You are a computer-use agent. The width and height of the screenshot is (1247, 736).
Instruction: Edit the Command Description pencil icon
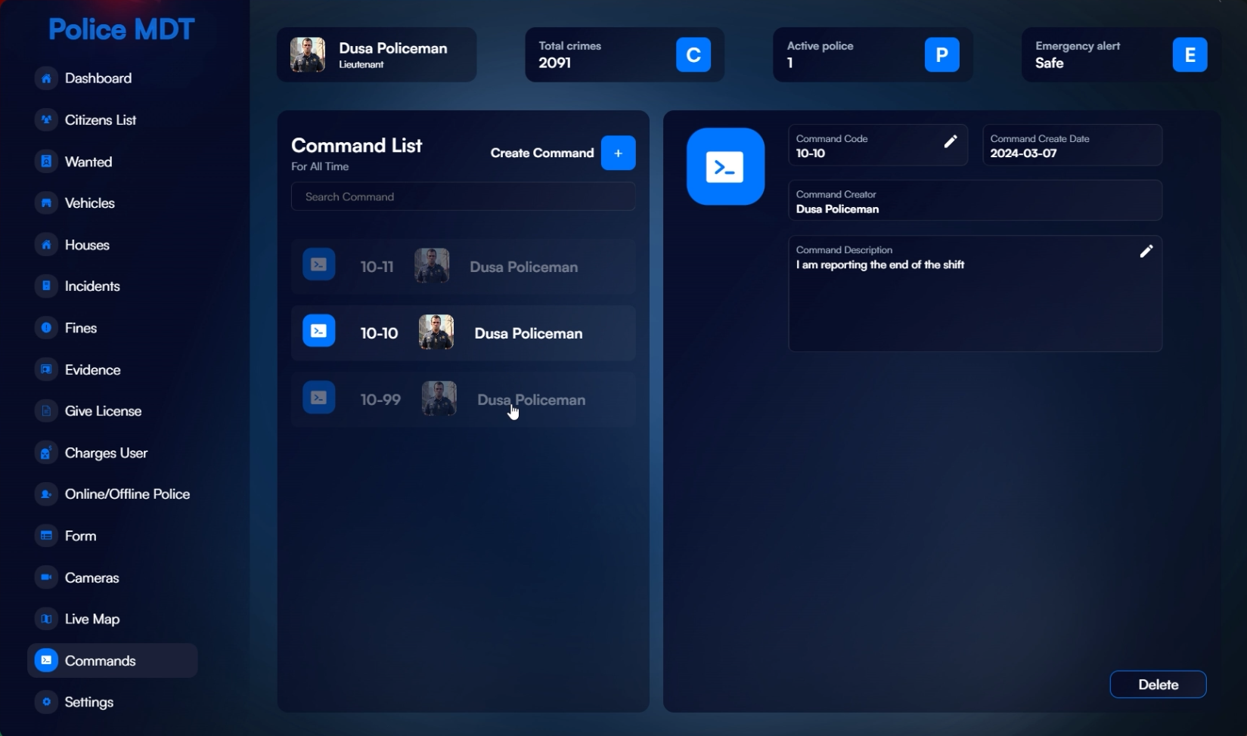[x=1146, y=252]
